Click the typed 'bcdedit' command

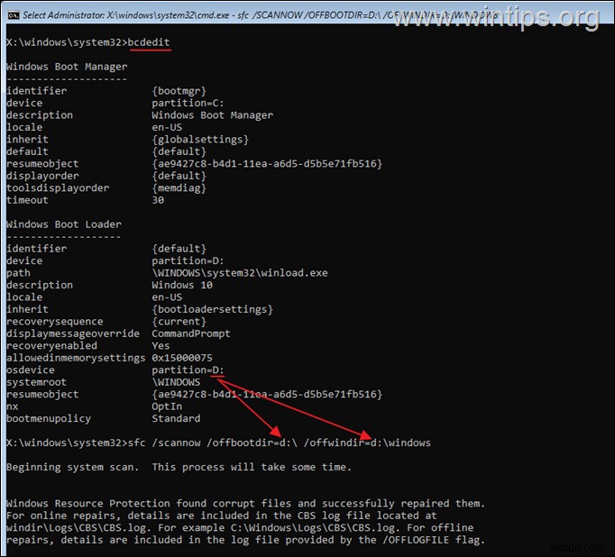149,42
